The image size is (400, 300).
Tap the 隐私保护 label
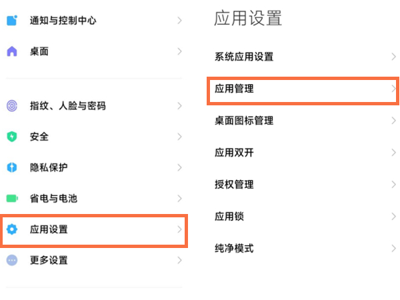[49, 167]
